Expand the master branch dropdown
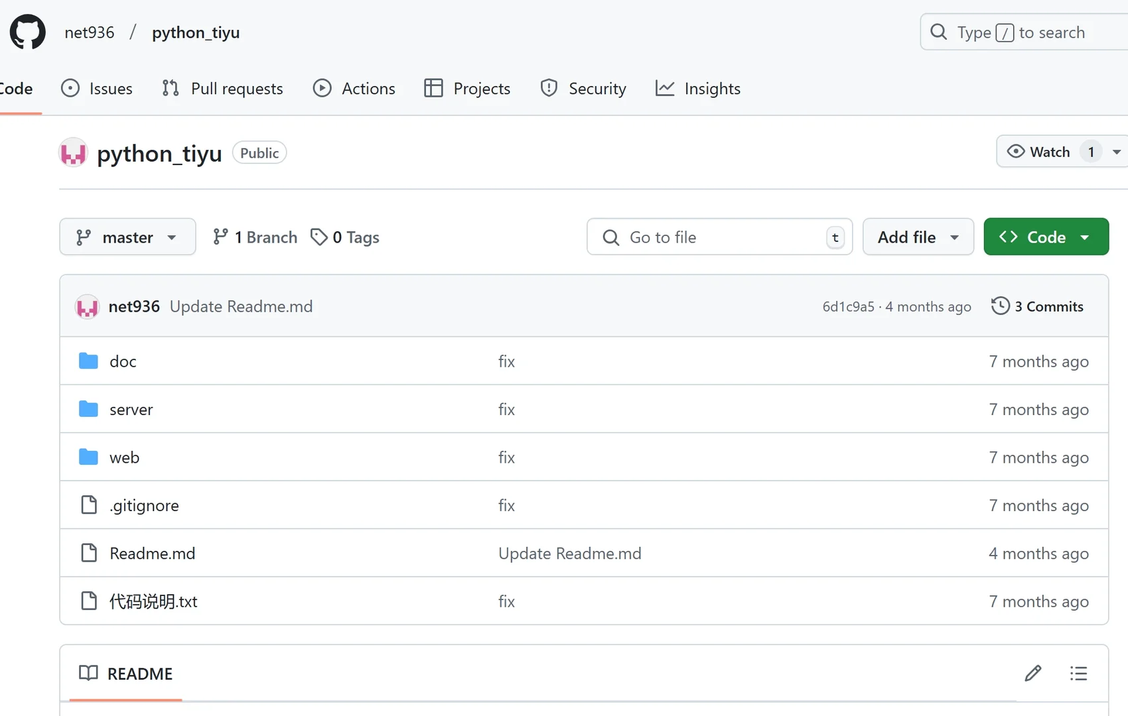This screenshot has height=716, width=1128. click(127, 237)
